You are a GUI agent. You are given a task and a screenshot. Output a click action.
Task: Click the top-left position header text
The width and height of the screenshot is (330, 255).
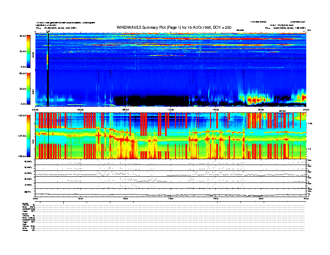pyautogui.click(x=56, y=27)
